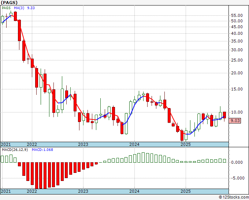
Task: Click the (PAGS) chart title
Action: pos(9,3)
